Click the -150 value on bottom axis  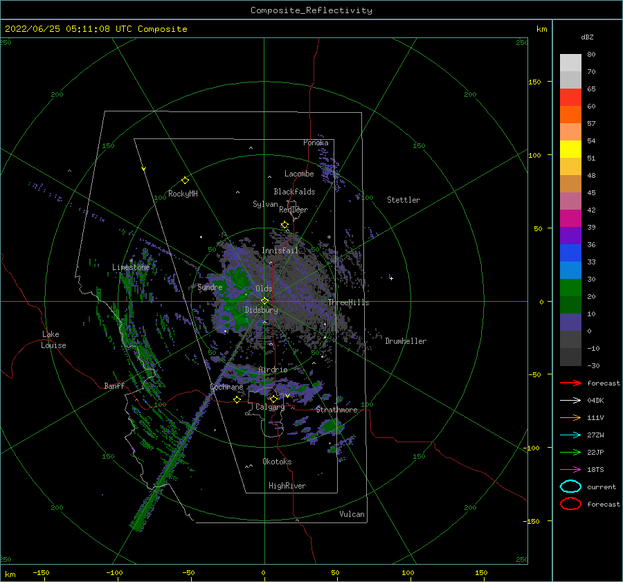[x=41, y=572]
